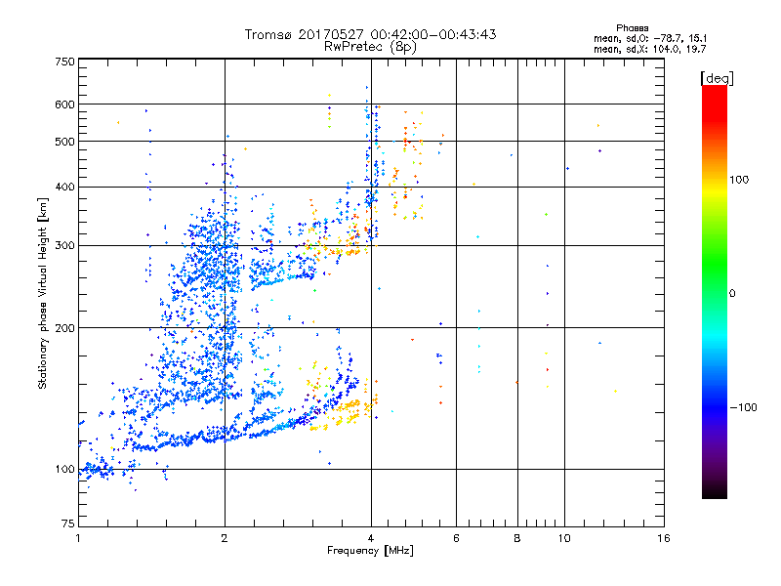Click the 'mean, sd,O: -78.7, 15.1' text
The image size is (781, 586).
[x=650, y=38]
